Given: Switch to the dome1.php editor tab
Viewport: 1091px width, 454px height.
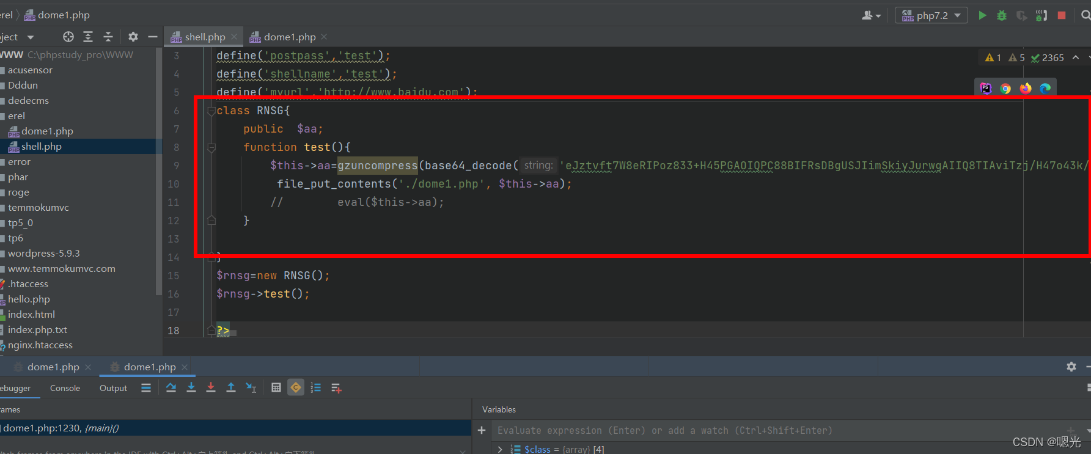Looking at the screenshot, I should (290, 37).
